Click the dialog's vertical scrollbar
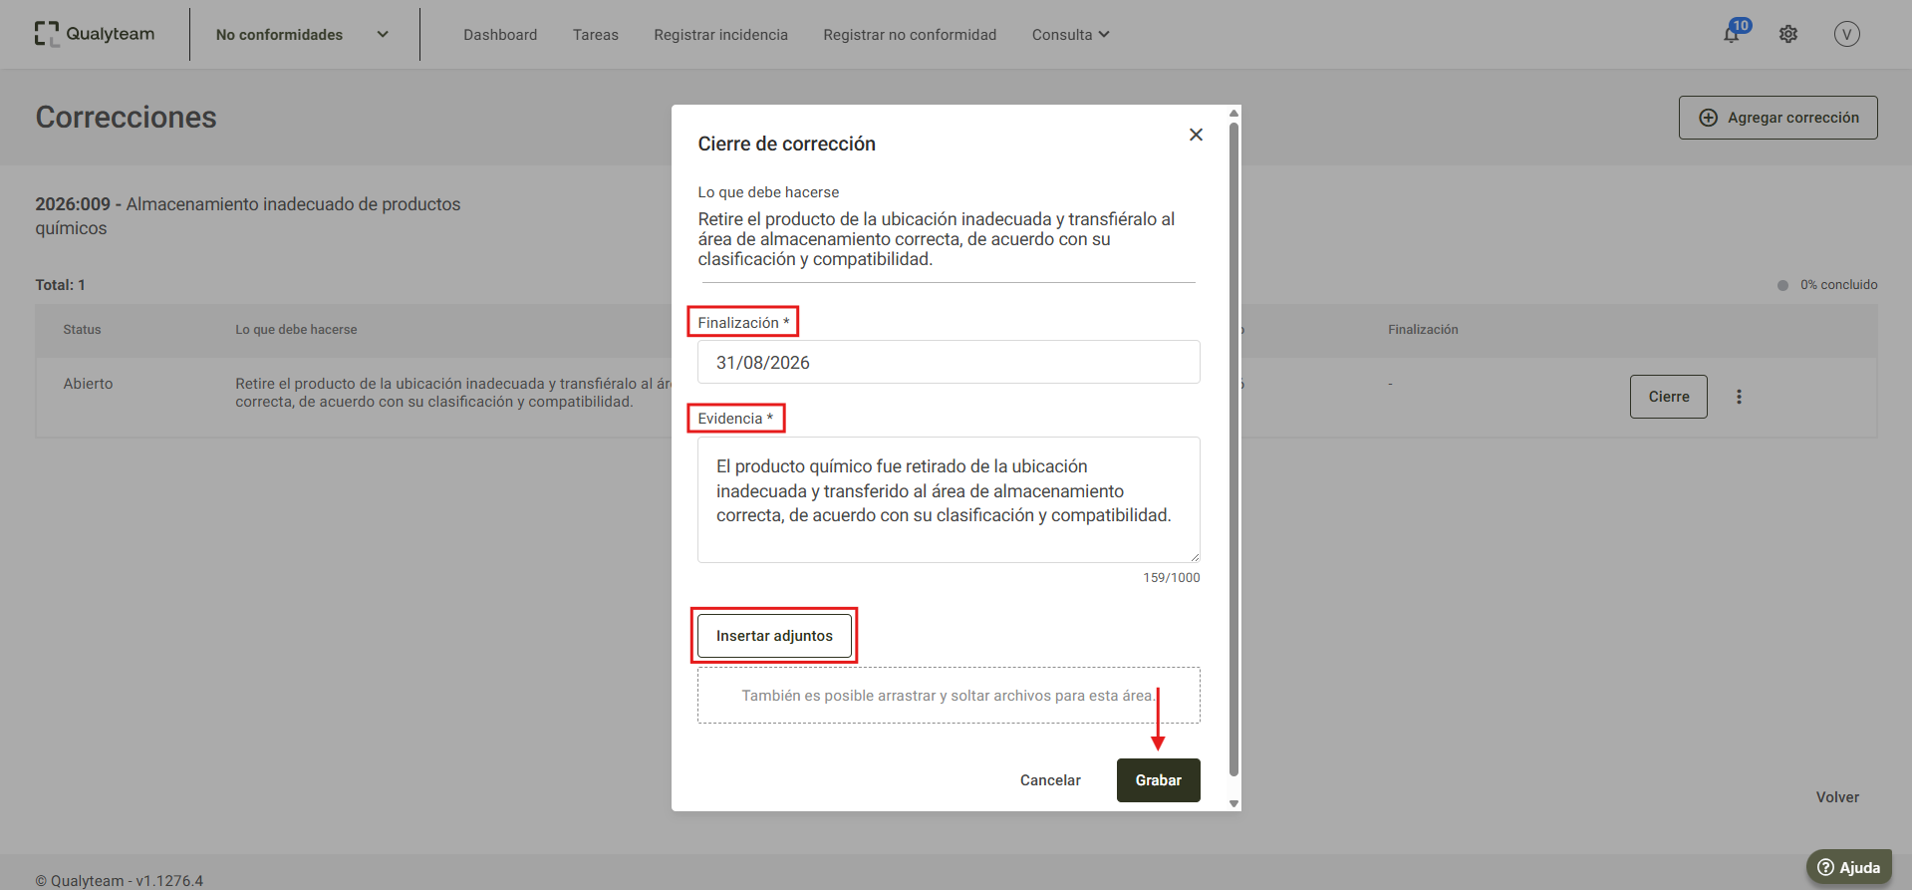Screen dimensions: 1912x890 [1233, 448]
